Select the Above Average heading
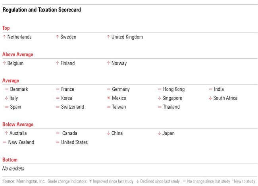This screenshot has width=258, height=186. point(18,54)
